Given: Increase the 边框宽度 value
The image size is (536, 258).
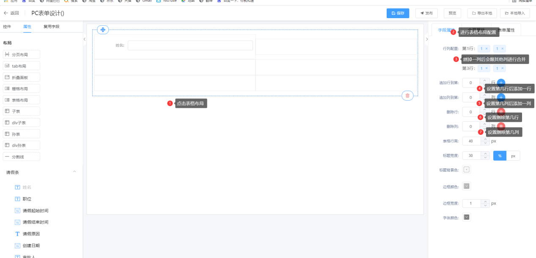Looking at the screenshot, I should coord(485,201).
